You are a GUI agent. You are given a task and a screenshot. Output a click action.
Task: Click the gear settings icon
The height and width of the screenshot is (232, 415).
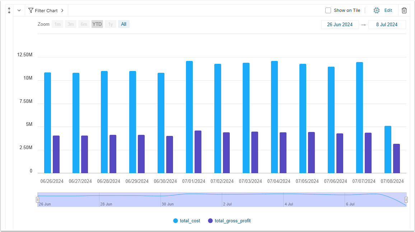[376, 10]
